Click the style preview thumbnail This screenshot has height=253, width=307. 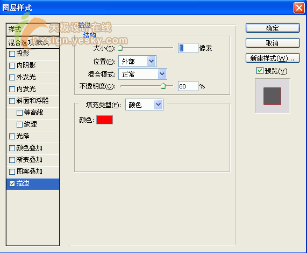point(273,96)
